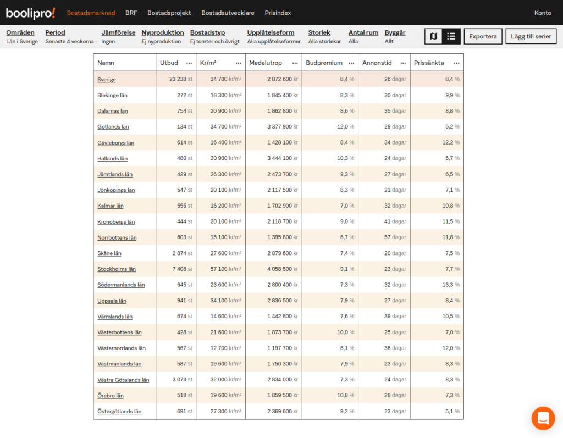Toggle to map view
563x438 pixels.
pos(433,36)
